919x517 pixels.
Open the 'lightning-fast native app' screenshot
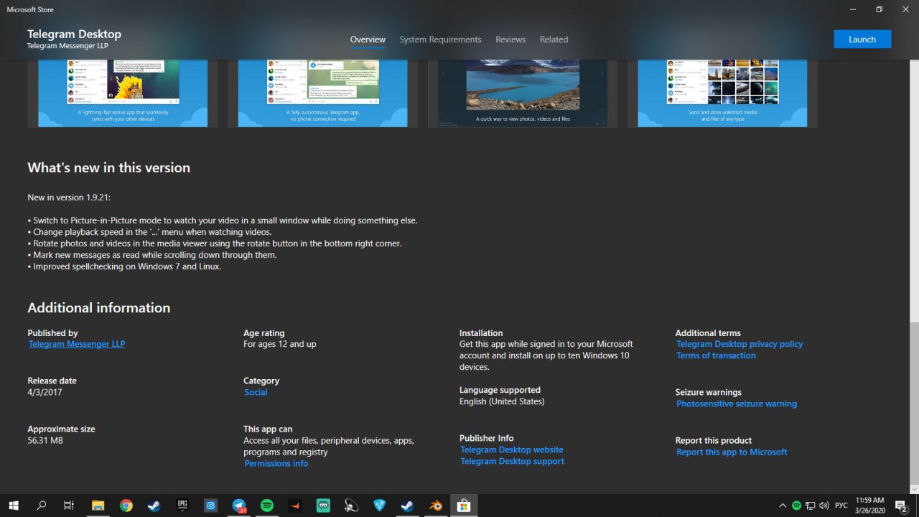click(x=123, y=94)
